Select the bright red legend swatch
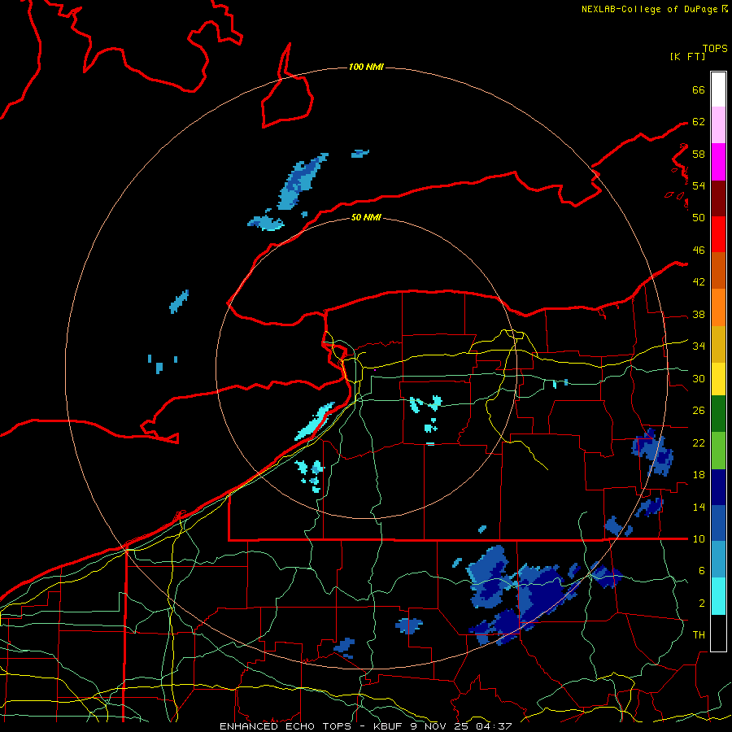This screenshot has height=732, width=732. [718, 234]
